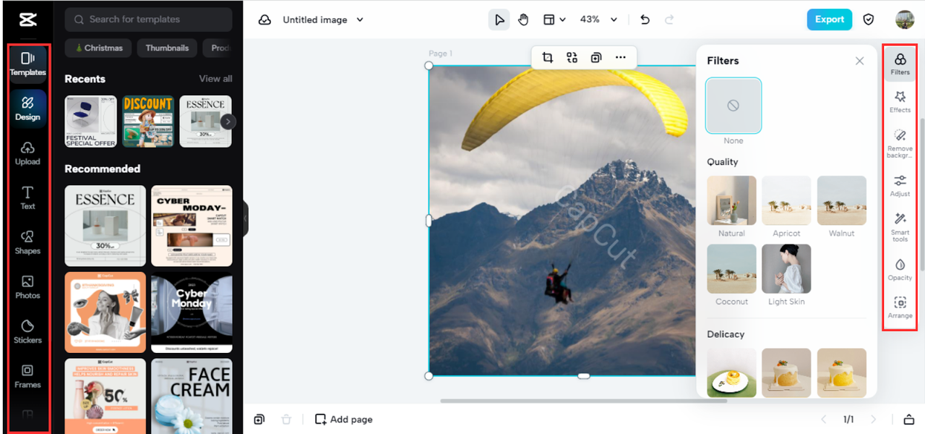Open the Opacity tool
This screenshot has width=925, height=434.
(900, 269)
